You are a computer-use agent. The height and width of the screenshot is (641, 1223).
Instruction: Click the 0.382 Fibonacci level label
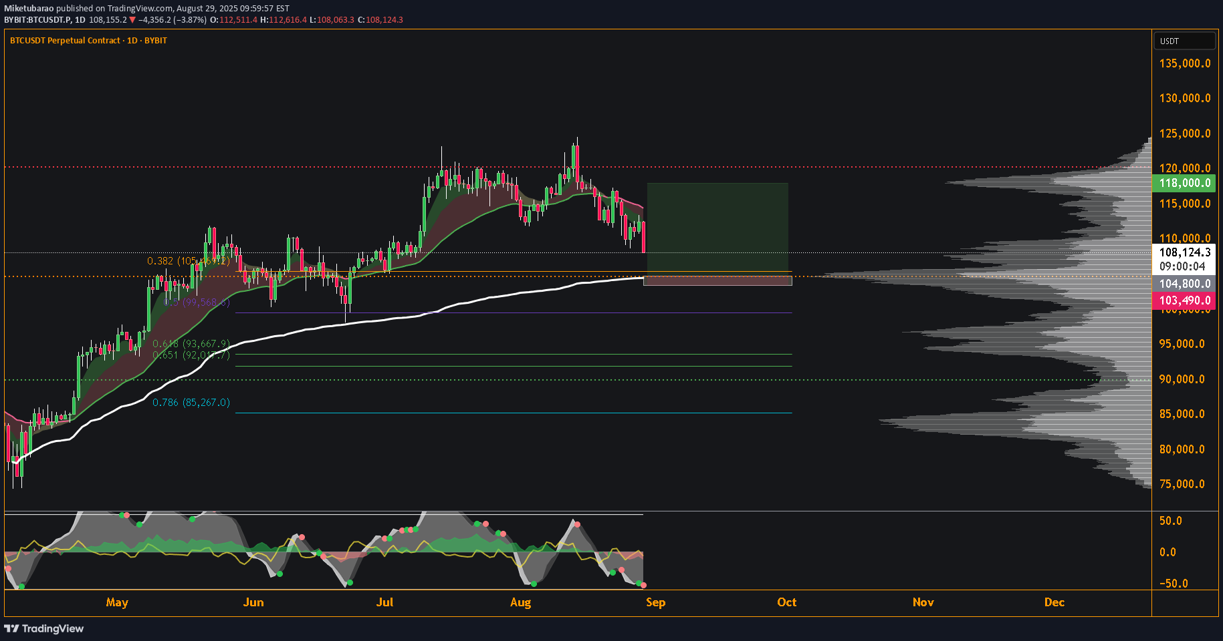188,261
